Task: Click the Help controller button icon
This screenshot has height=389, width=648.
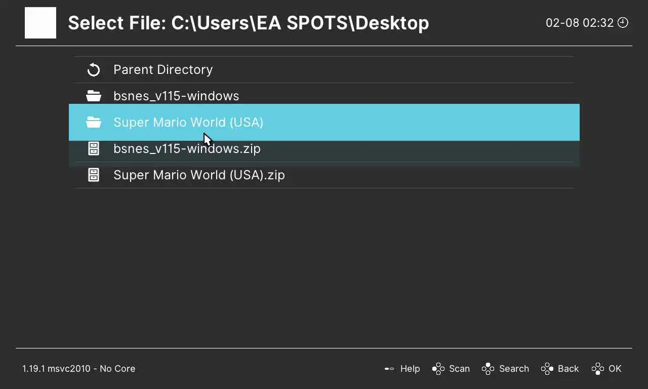Action: click(389, 369)
